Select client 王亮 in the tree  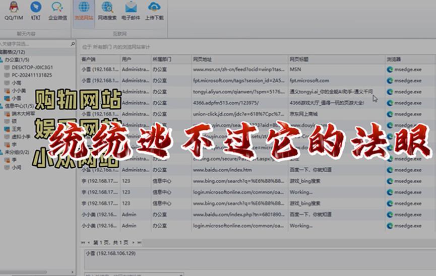[x=17, y=129]
